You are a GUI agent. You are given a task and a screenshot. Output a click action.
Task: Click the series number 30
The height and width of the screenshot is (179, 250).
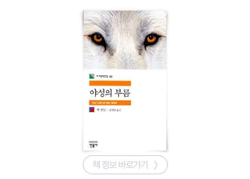111,77
